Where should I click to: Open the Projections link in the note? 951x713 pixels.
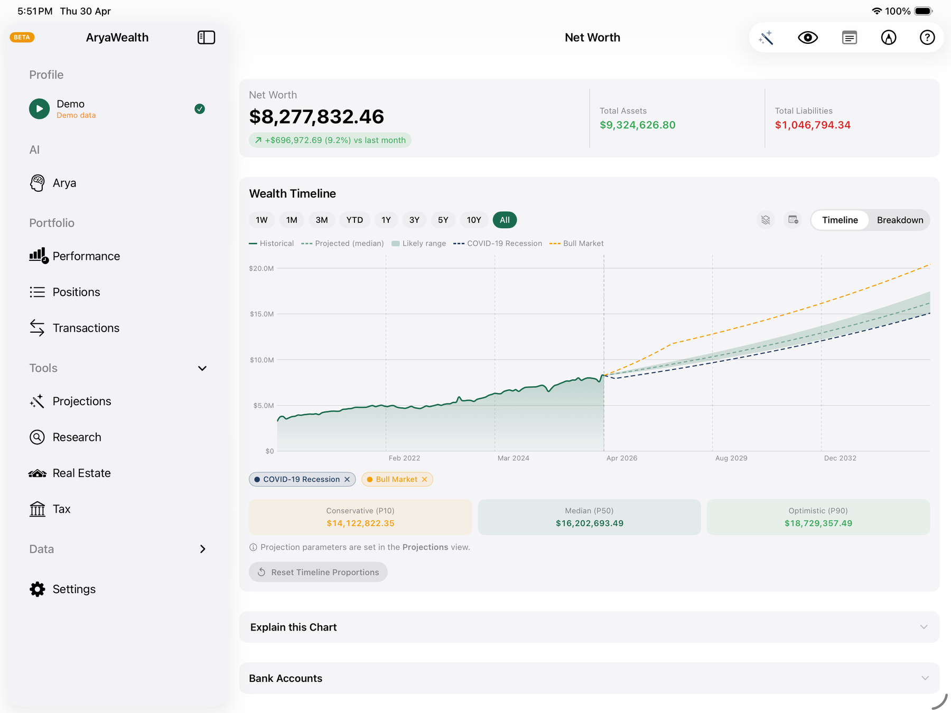(x=425, y=547)
